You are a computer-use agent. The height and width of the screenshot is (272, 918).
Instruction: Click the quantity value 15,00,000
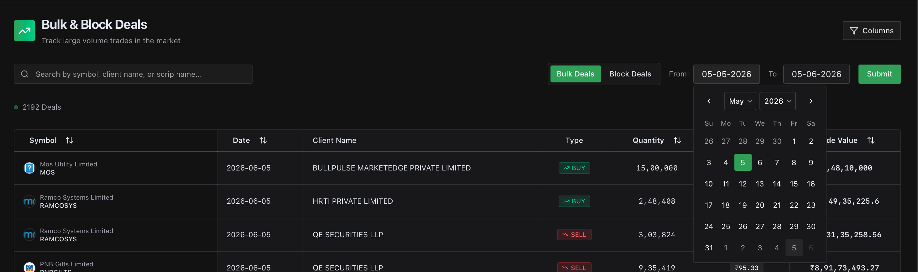pos(657,168)
